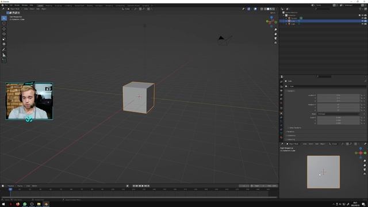Open the Keying popover in timeline
Viewport: 368px width, 207px height.
click(x=20, y=186)
